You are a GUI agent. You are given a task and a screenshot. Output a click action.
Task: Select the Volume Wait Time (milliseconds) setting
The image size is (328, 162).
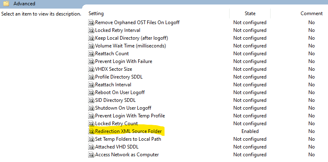coord(130,46)
